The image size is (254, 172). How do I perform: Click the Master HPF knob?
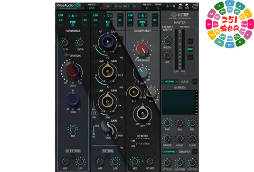[167, 55]
